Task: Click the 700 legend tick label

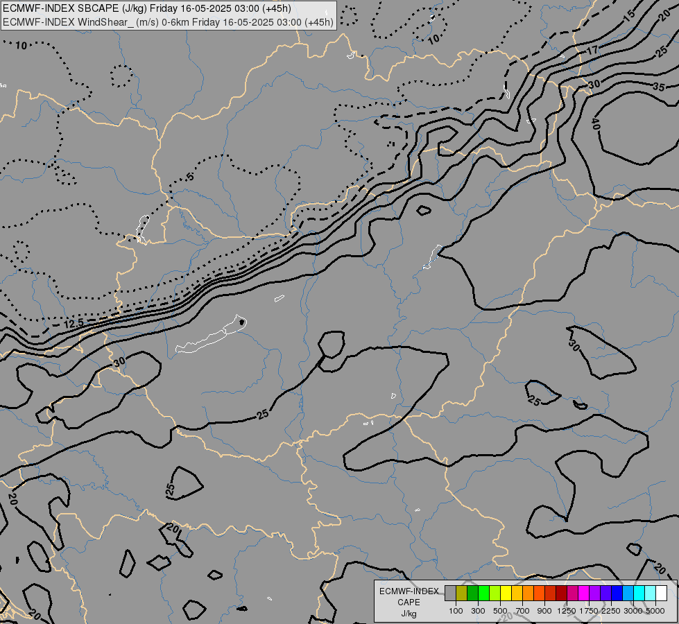Action: click(523, 611)
